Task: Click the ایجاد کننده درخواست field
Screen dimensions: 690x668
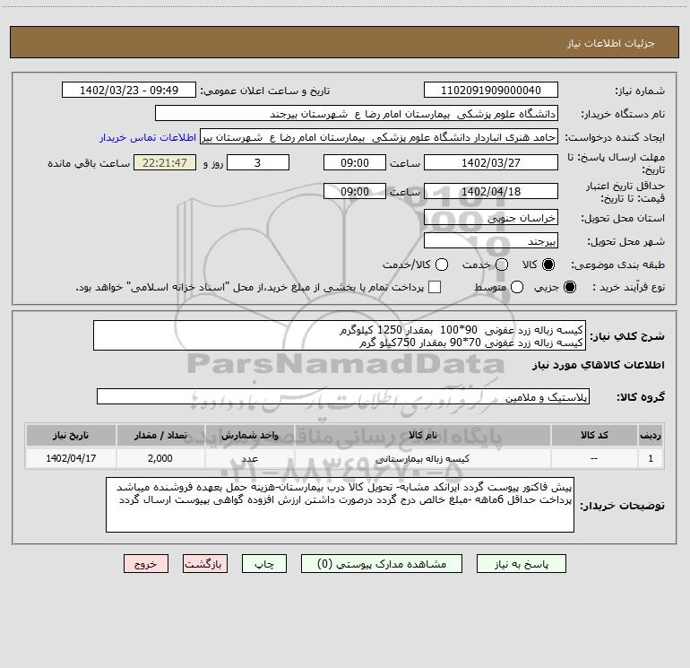Action: (x=379, y=136)
